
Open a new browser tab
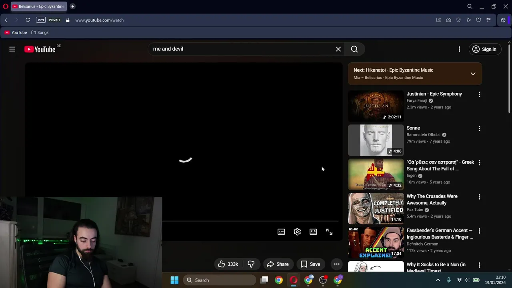pyautogui.click(x=73, y=6)
